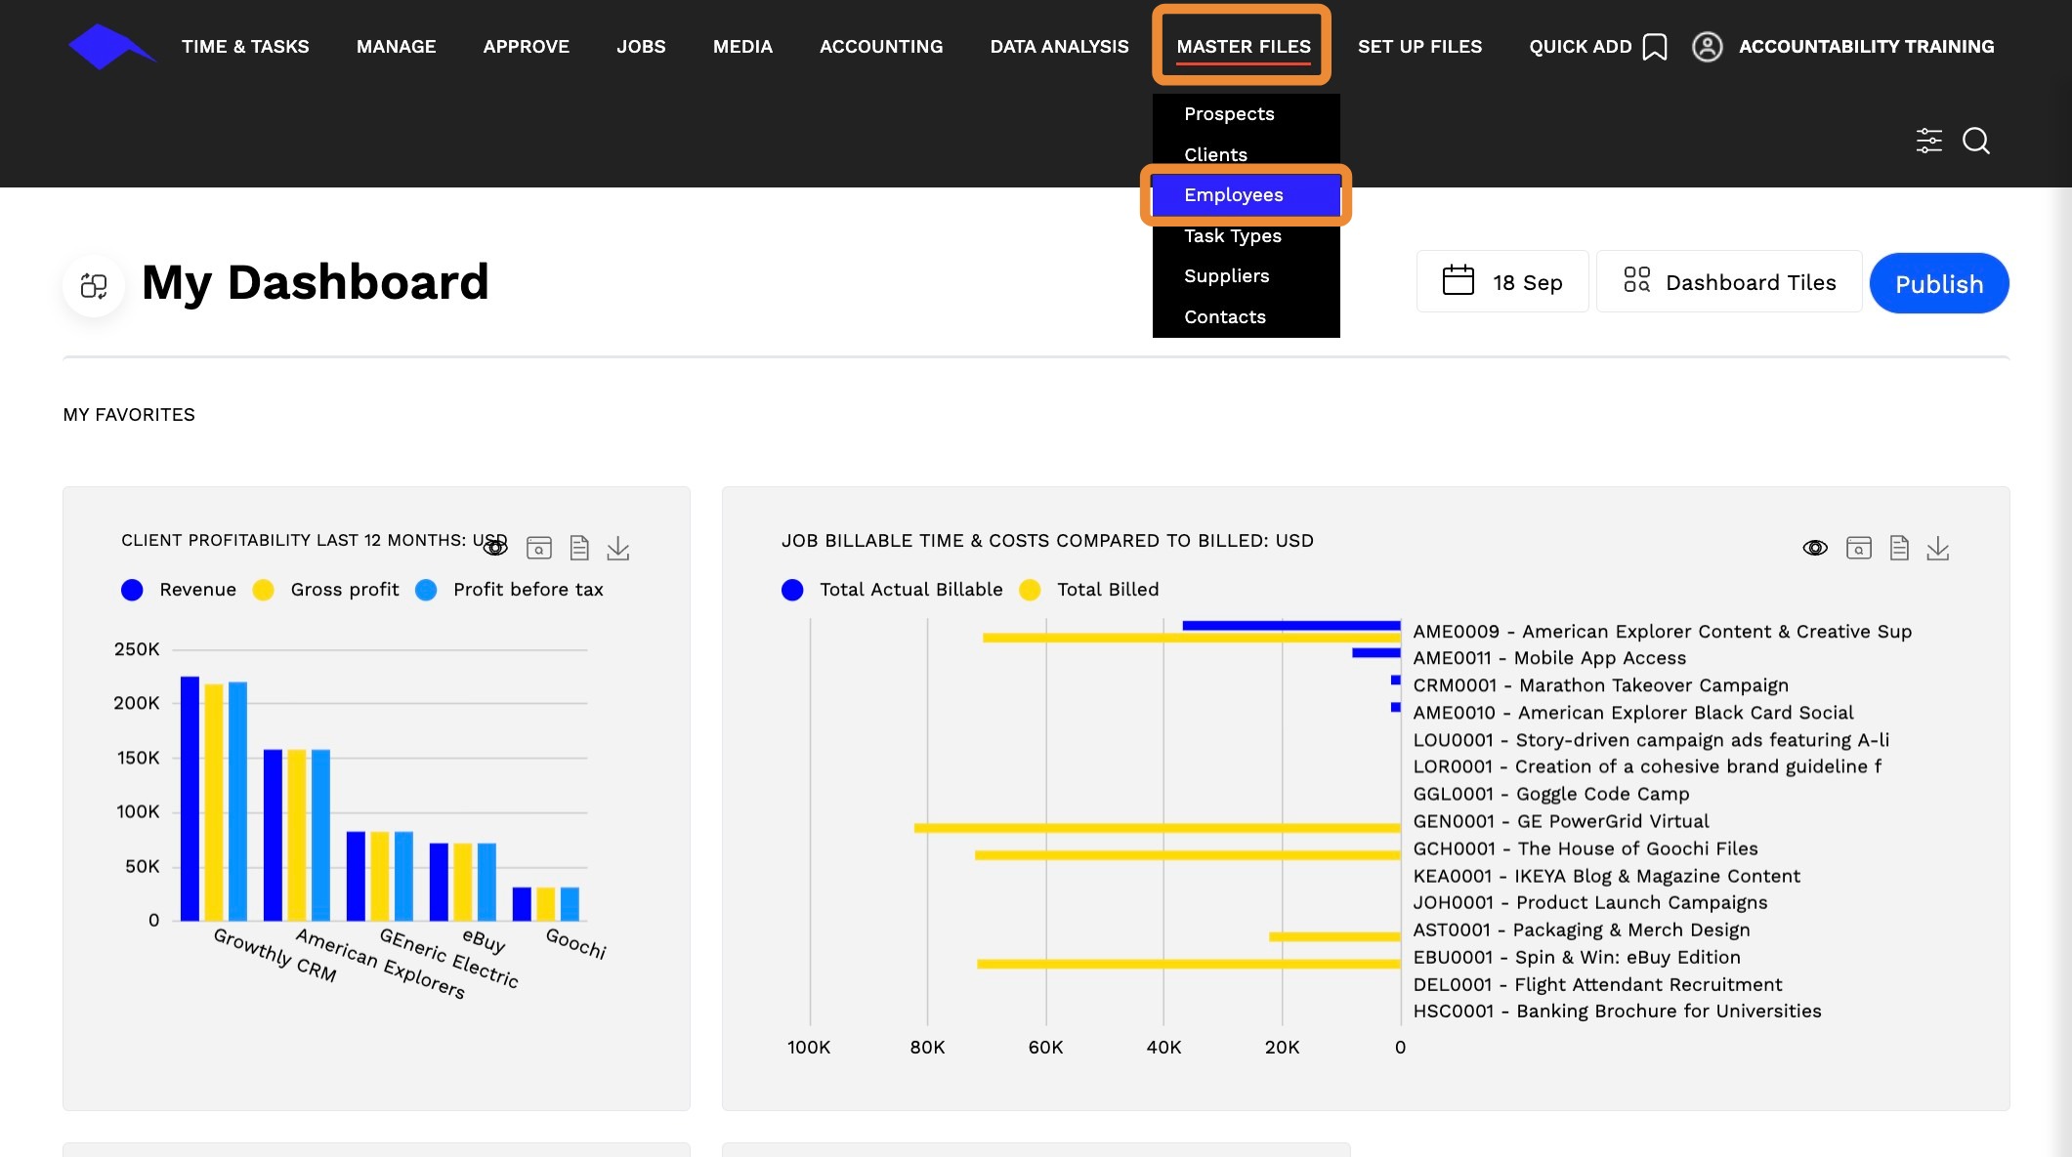2072x1157 pixels.
Task: Toggle Gross profit series in legend
Action: point(325,590)
